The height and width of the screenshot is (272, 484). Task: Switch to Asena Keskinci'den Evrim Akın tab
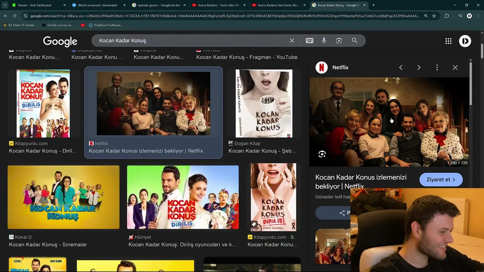point(278,5)
